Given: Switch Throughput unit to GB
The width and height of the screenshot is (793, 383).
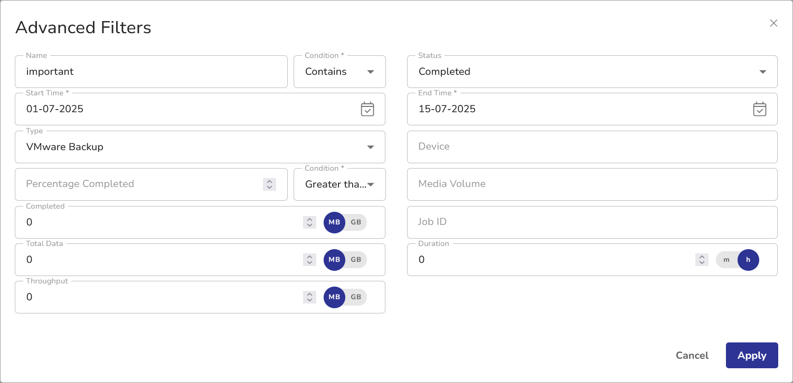Looking at the screenshot, I should click(x=356, y=297).
